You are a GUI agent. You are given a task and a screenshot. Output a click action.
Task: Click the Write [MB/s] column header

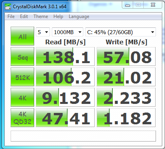126,42
